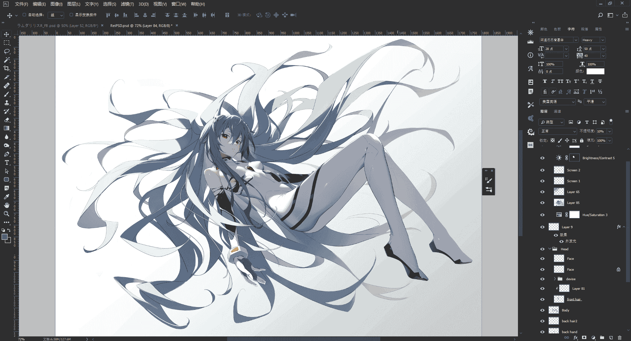Viewport: 631px width, 341px height.
Task: Enable show transform controls checkbox
Action: pos(71,15)
